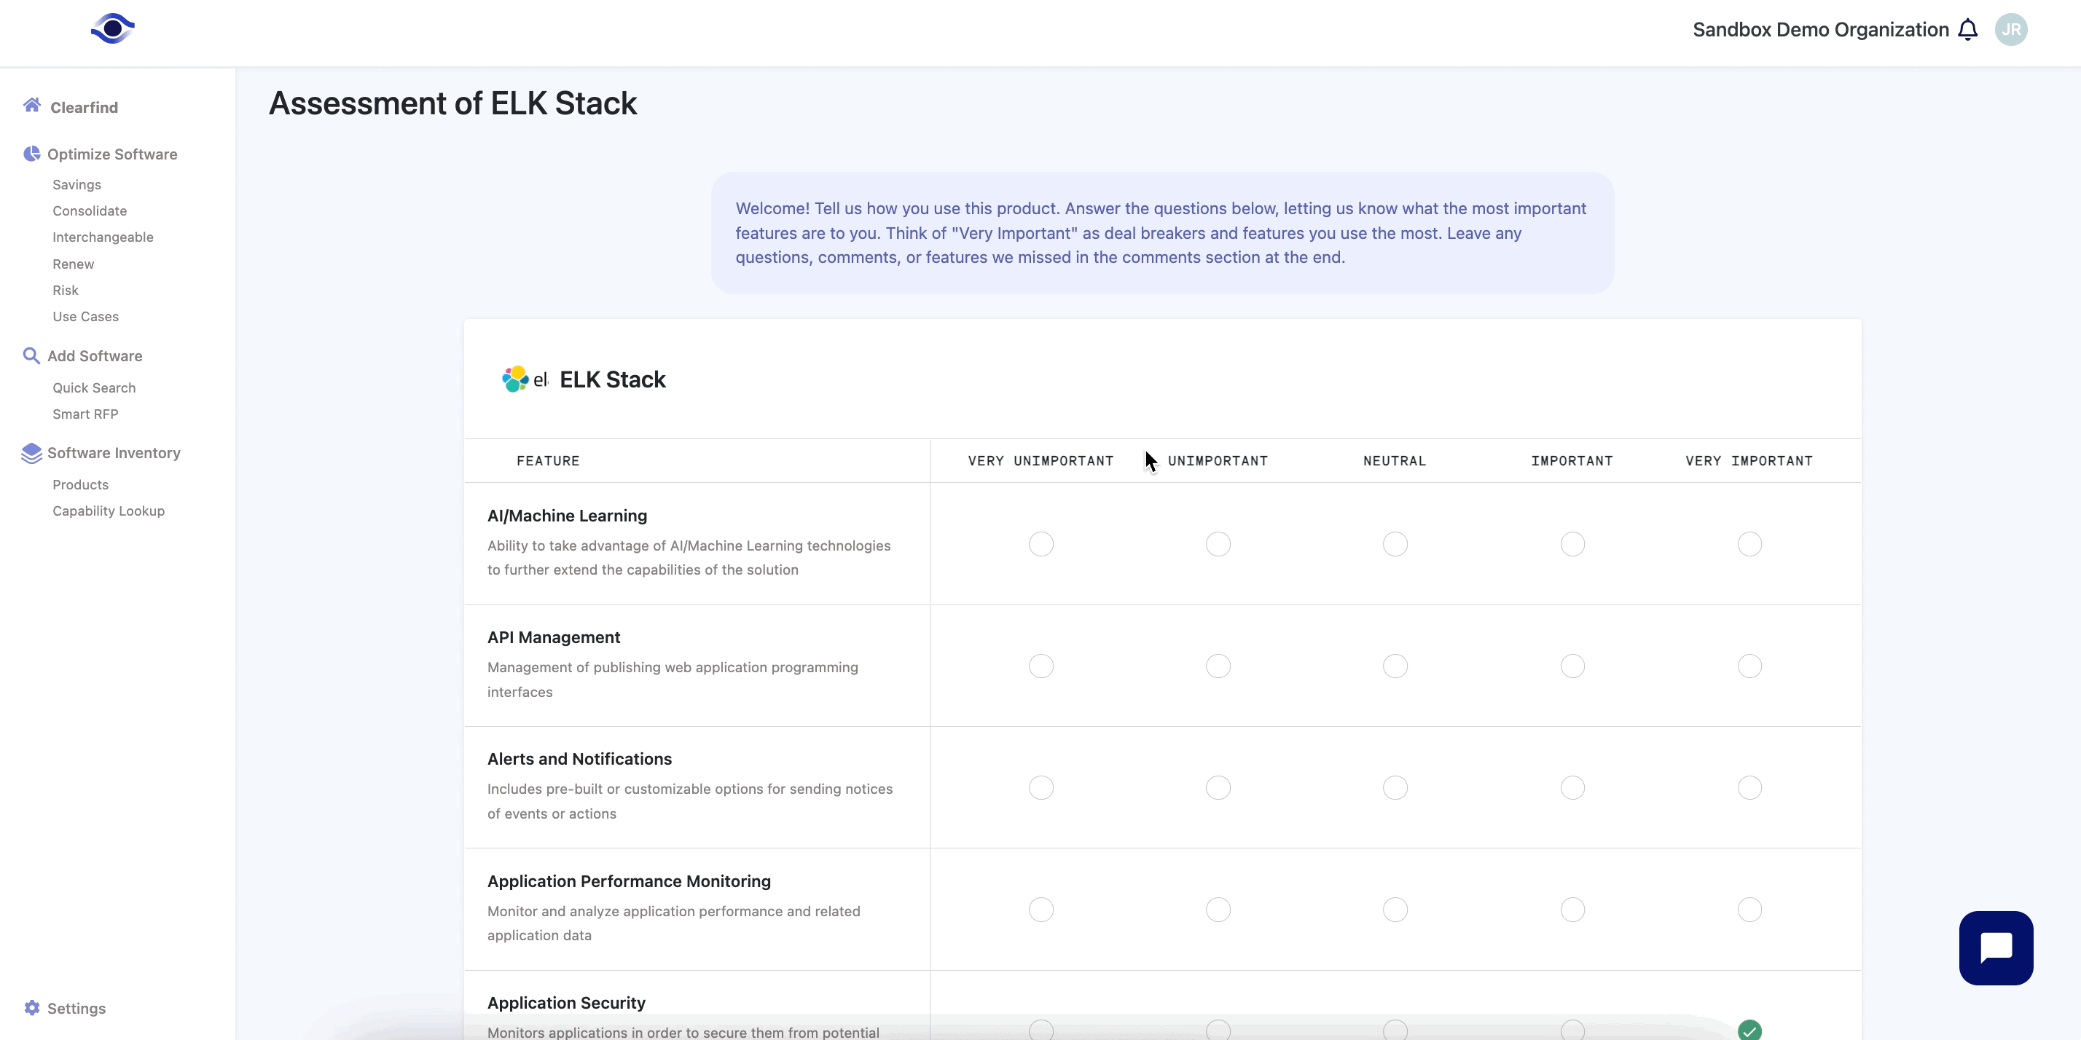Go to Consolidate page
Image resolution: width=2081 pixels, height=1040 pixels.
click(90, 210)
